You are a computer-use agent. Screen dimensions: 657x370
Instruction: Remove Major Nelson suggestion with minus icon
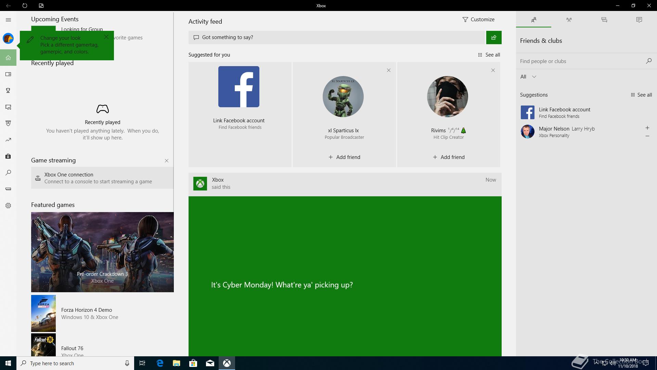[647, 136]
